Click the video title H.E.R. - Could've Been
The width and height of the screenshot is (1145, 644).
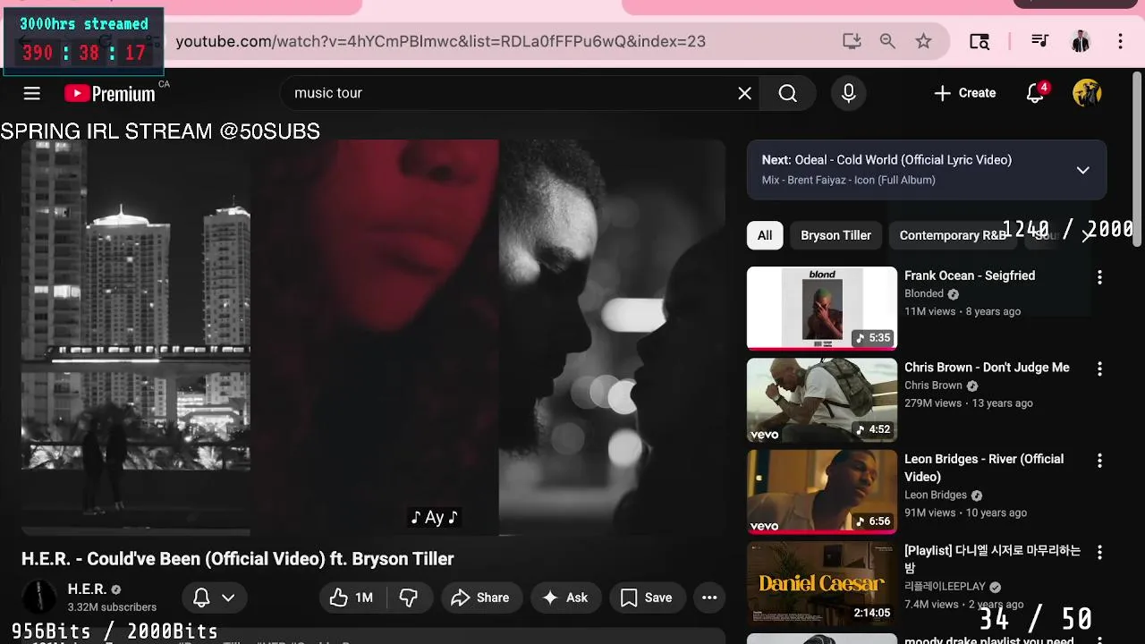(x=238, y=559)
